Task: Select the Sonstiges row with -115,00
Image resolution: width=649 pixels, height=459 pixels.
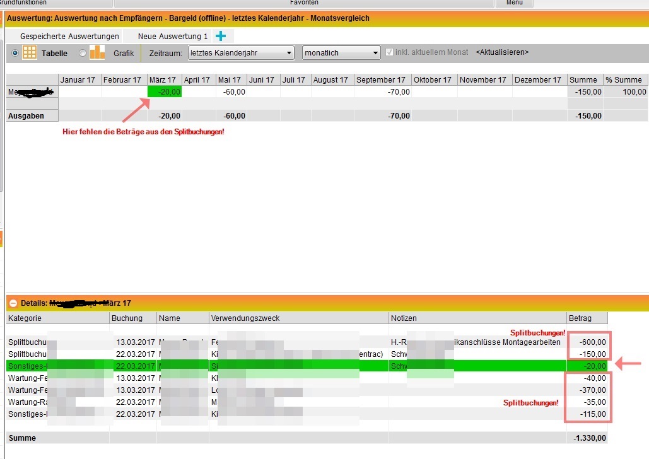Action: 307,414
